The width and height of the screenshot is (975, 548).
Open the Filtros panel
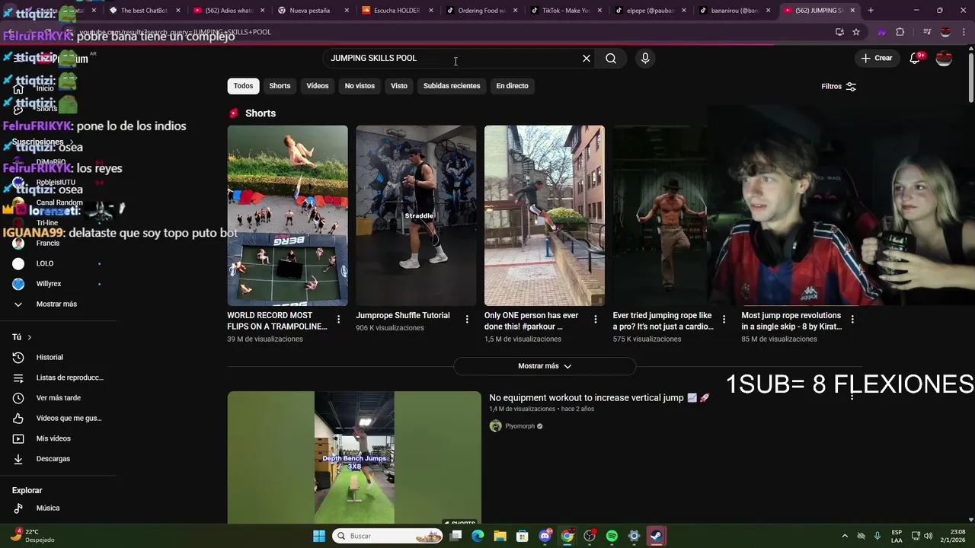839,87
